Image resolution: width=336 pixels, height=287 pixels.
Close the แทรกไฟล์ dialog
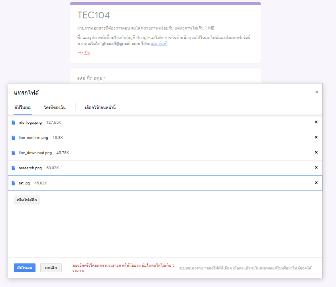point(316,92)
